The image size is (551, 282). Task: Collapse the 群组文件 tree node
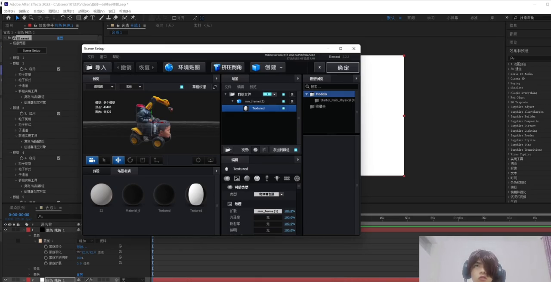point(226,94)
